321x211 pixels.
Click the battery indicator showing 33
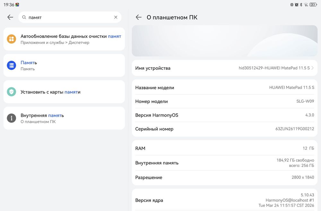[x=313, y=4]
